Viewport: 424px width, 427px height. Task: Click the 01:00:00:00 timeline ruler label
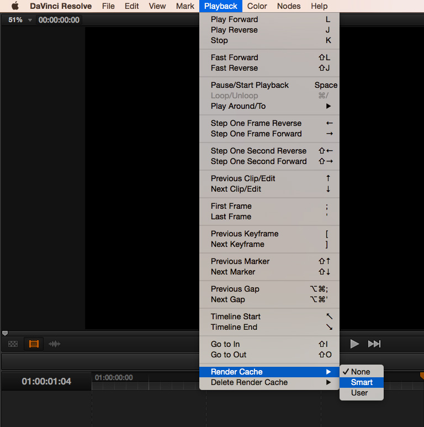114,377
